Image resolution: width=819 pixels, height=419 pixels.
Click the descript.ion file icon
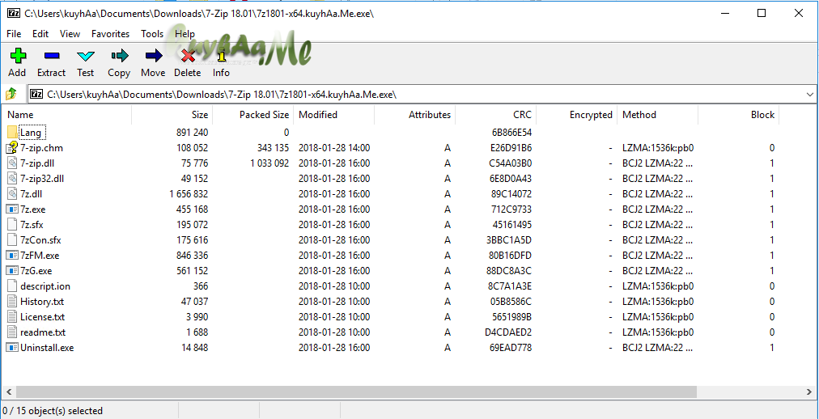[x=12, y=286]
